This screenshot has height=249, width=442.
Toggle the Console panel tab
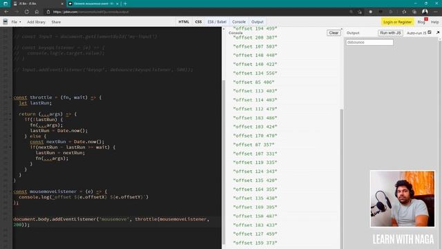[239, 21]
